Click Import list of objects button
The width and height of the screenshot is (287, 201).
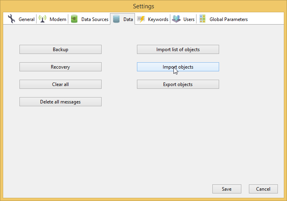(x=178, y=49)
